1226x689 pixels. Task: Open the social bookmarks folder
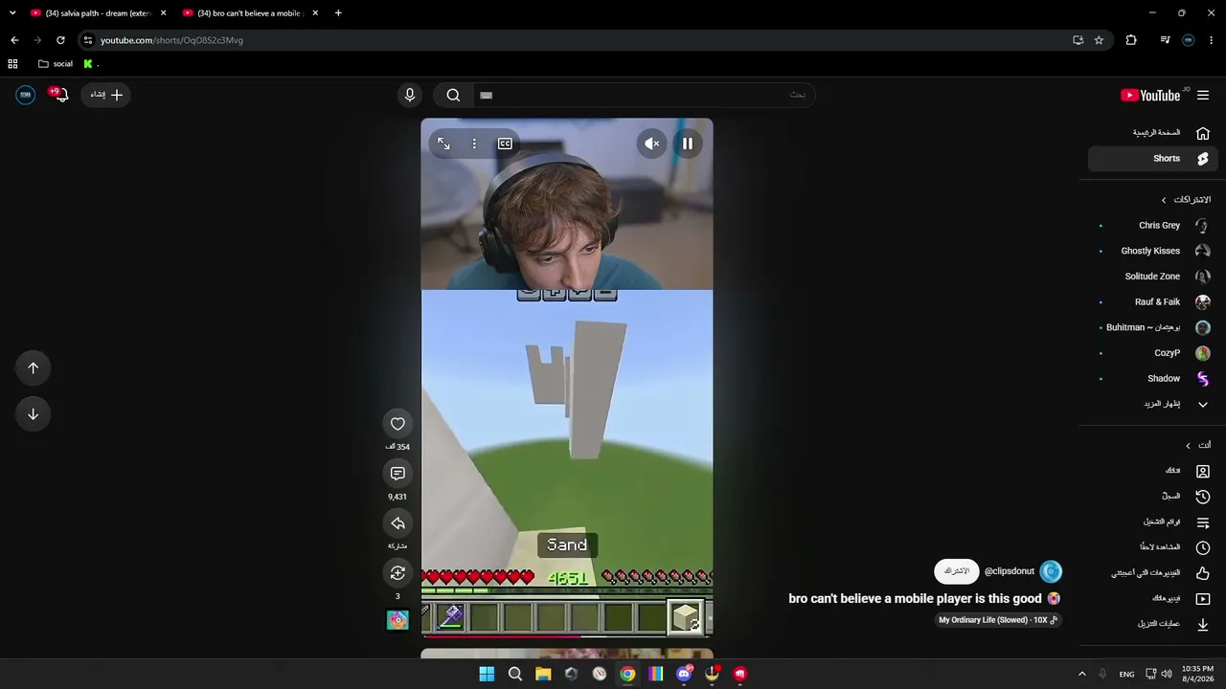(x=56, y=64)
